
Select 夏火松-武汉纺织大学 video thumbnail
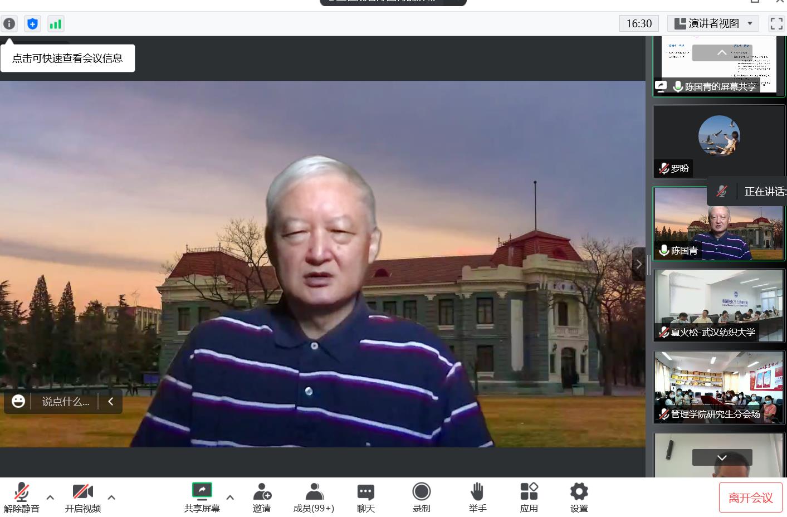(x=718, y=305)
